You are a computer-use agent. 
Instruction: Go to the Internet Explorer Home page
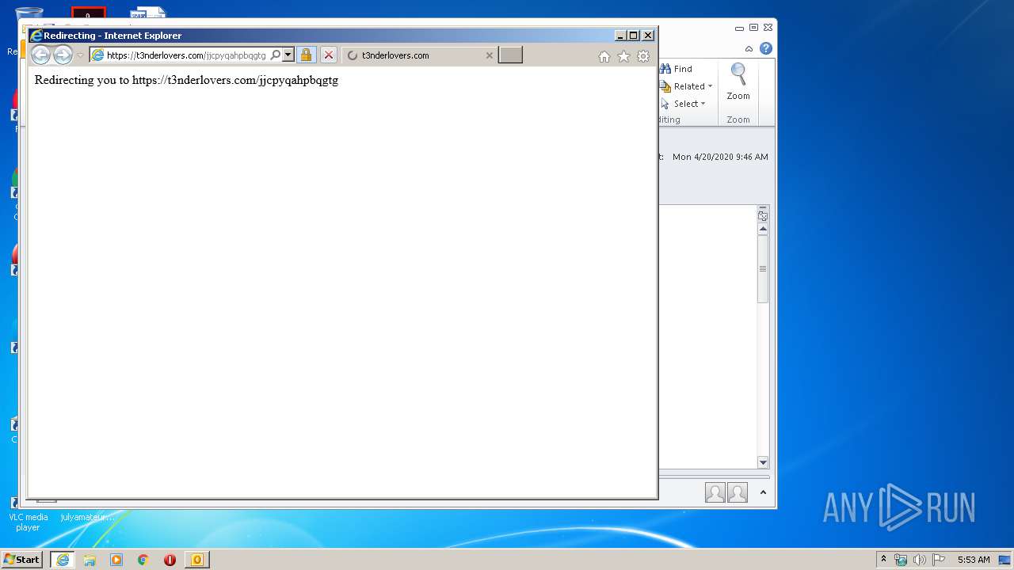pyautogui.click(x=604, y=56)
